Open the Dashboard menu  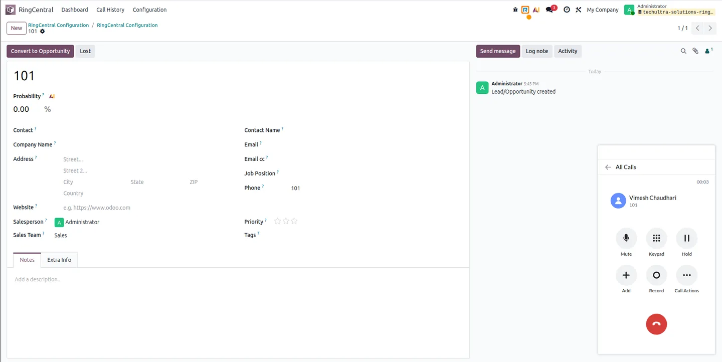pos(75,10)
